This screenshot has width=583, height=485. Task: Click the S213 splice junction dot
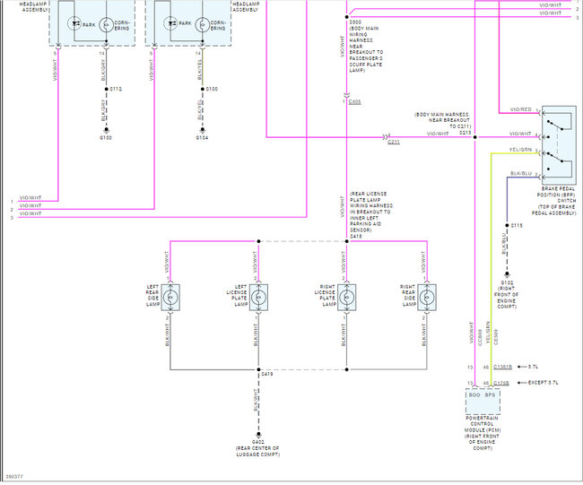point(474,137)
